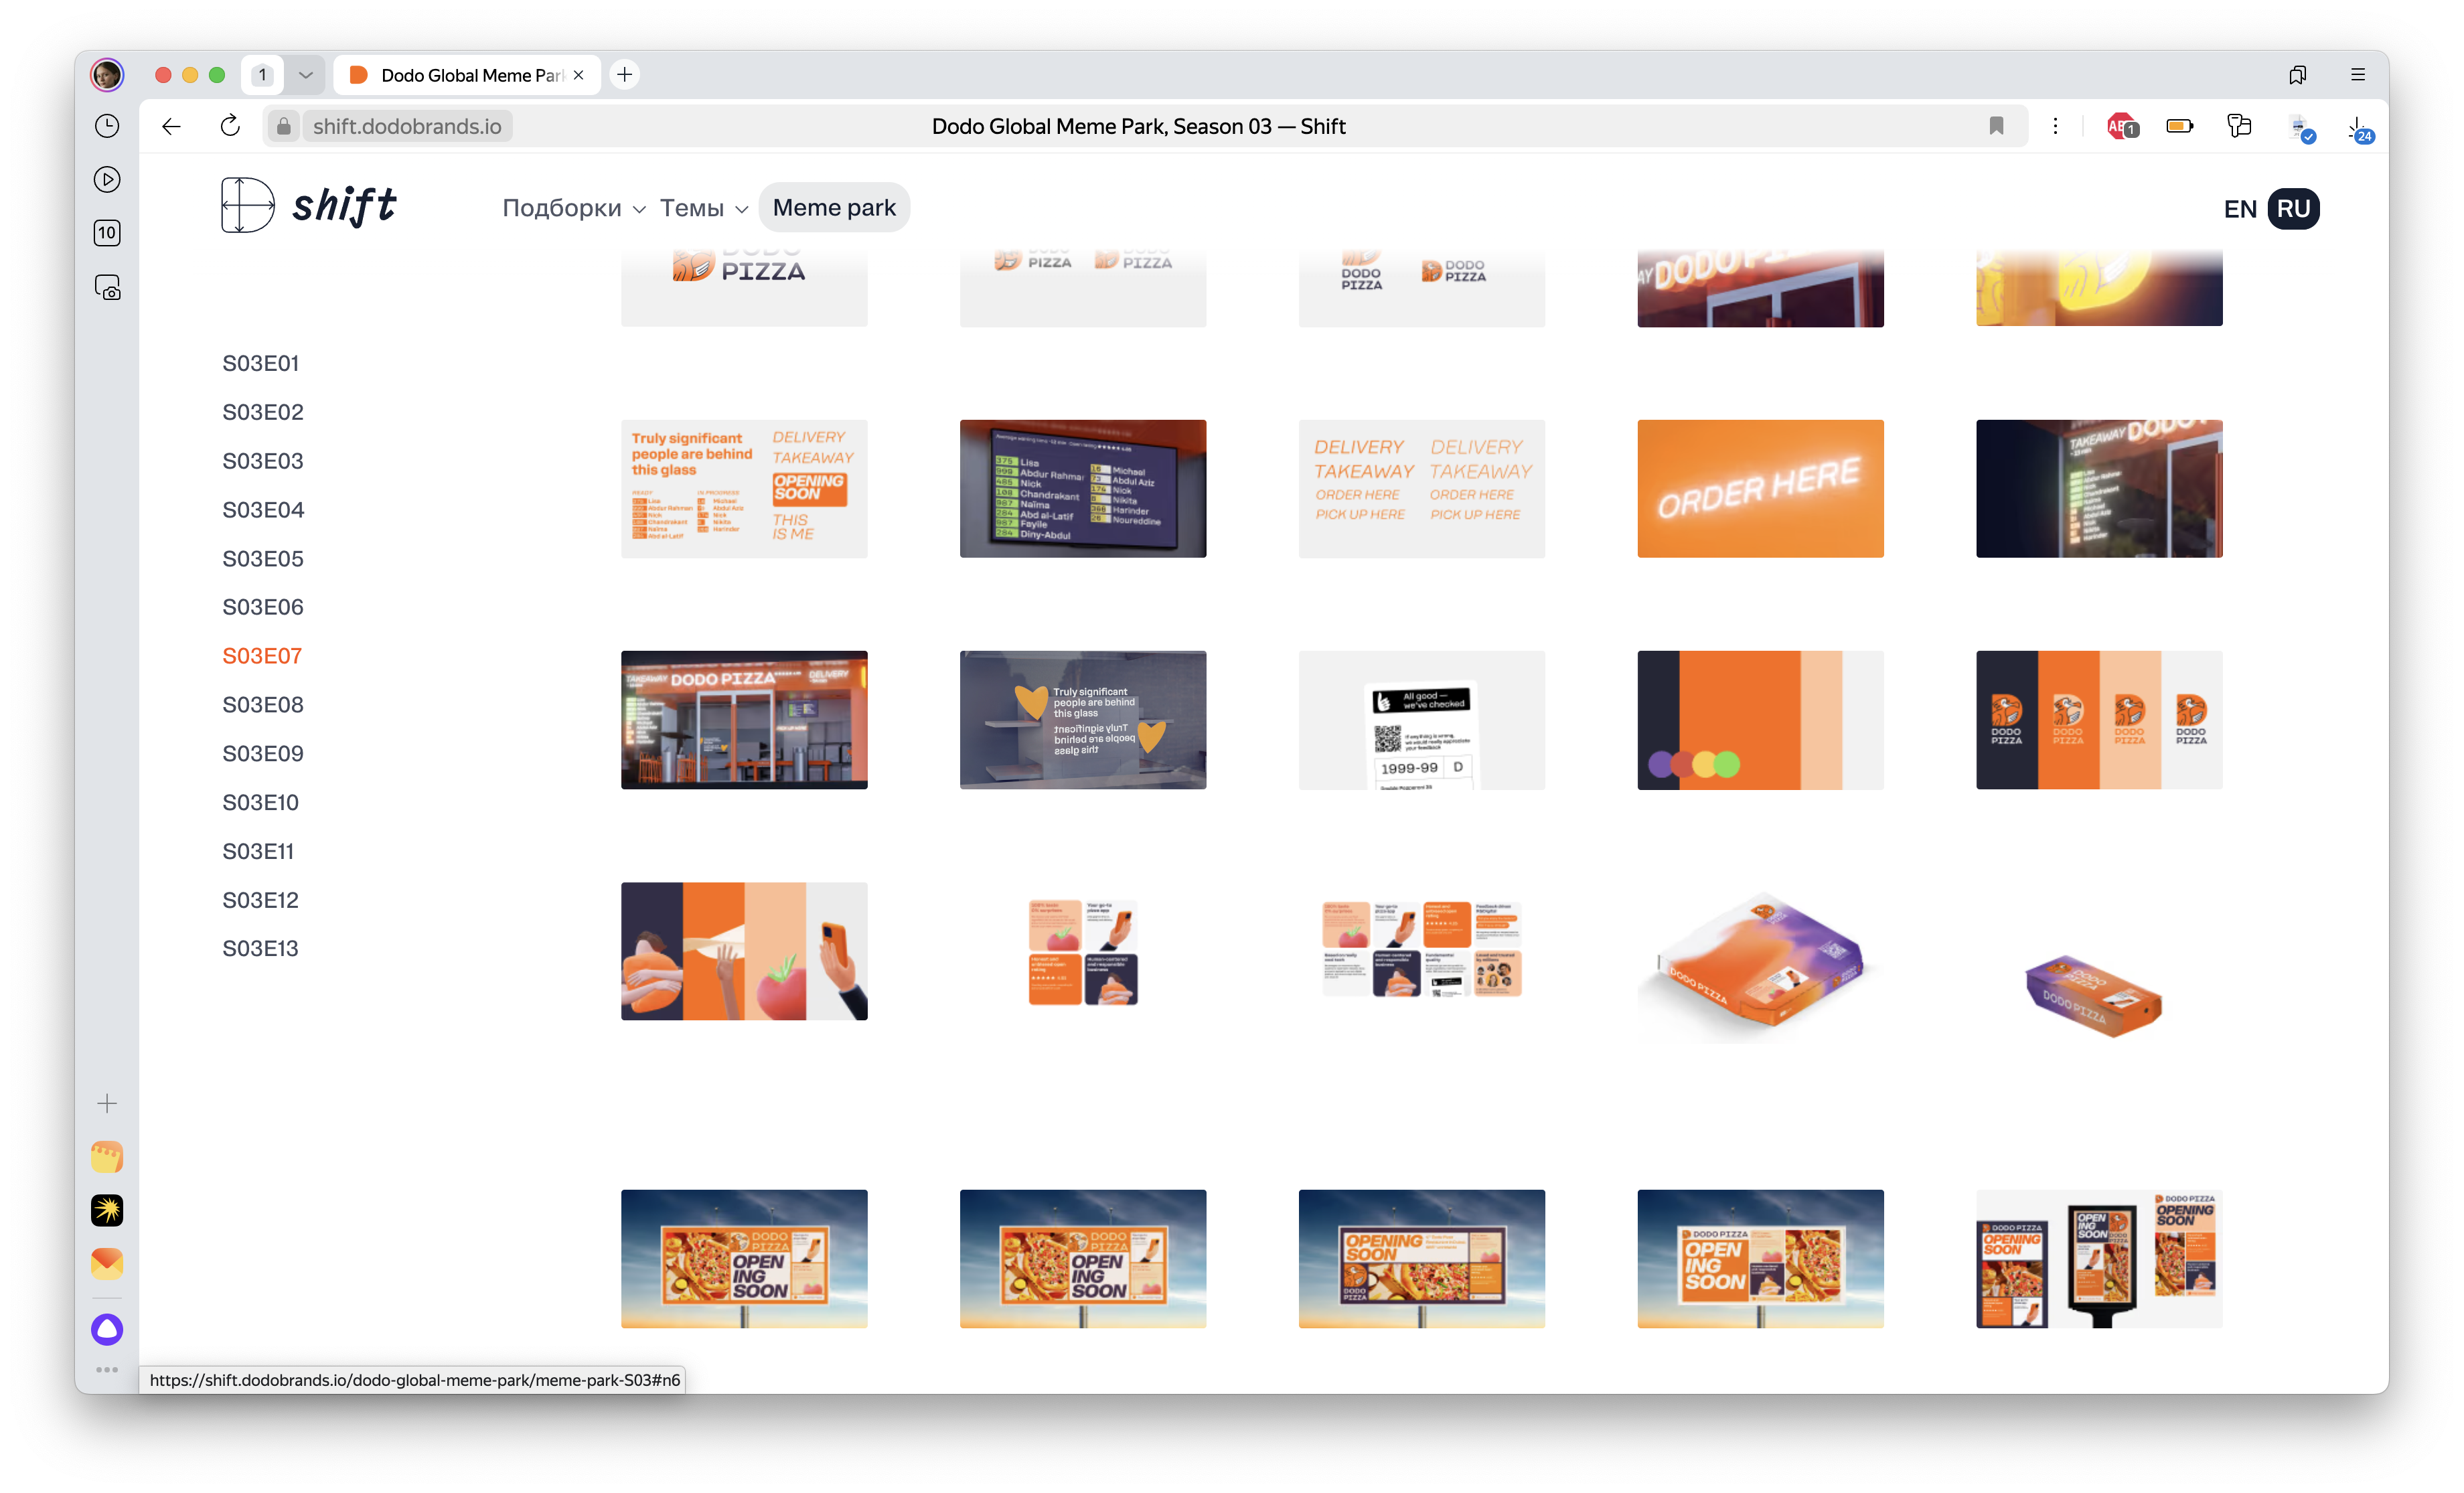Go to episode S03E08 link
This screenshot has width=2464, height=1493.
click(262, 705)
